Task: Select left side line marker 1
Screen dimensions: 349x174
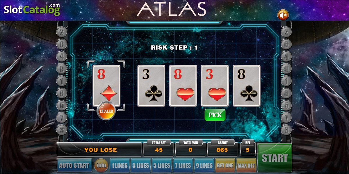Action: pos(61,81)
